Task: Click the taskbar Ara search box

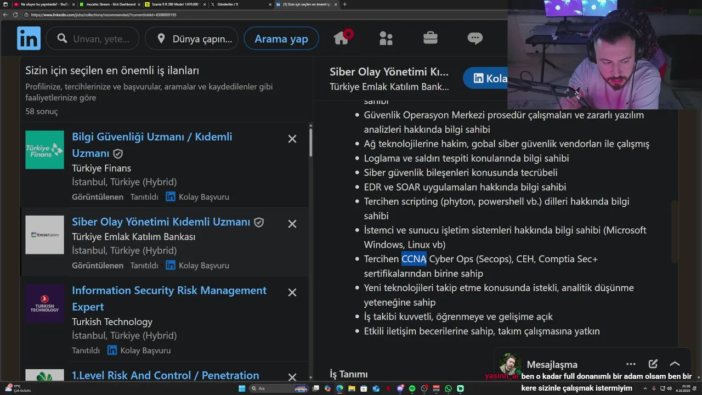Action: click(x=278, y=388)
